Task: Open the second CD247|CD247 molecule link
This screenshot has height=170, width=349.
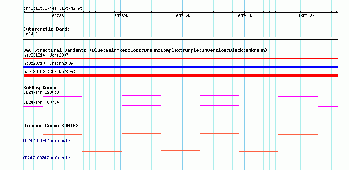Action: coord(47,158)
